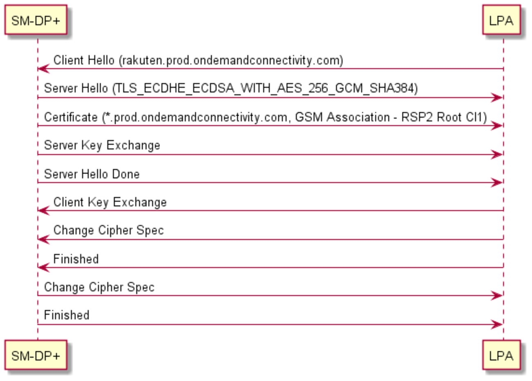Viewport: 532px width, 381px height.
Task: Select the Server Hello cipher suite label
Action: [x=231, y=88]
